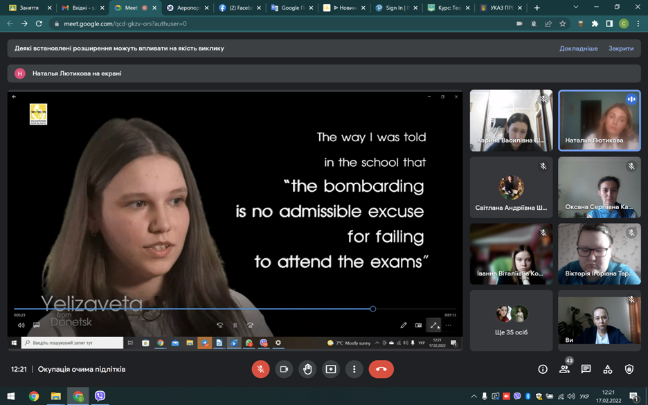Viewport: 648px width, 405px height.
Task: Dismiss banner with Закрити button
Action: [x=621, y=48]
